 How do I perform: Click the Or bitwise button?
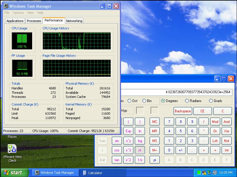(x=215, y=131)
